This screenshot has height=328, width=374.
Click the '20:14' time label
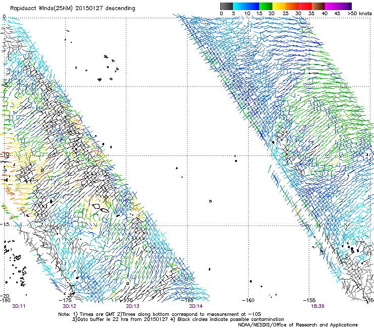[196, 306]
